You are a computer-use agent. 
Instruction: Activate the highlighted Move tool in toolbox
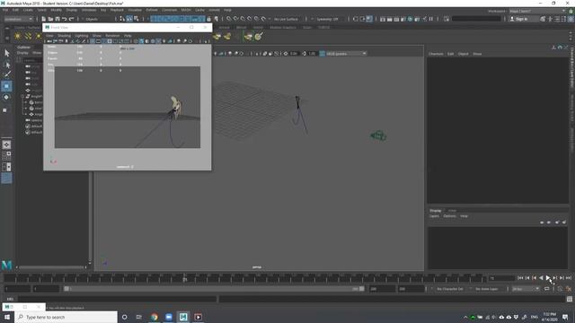click(x=6, y=86)
